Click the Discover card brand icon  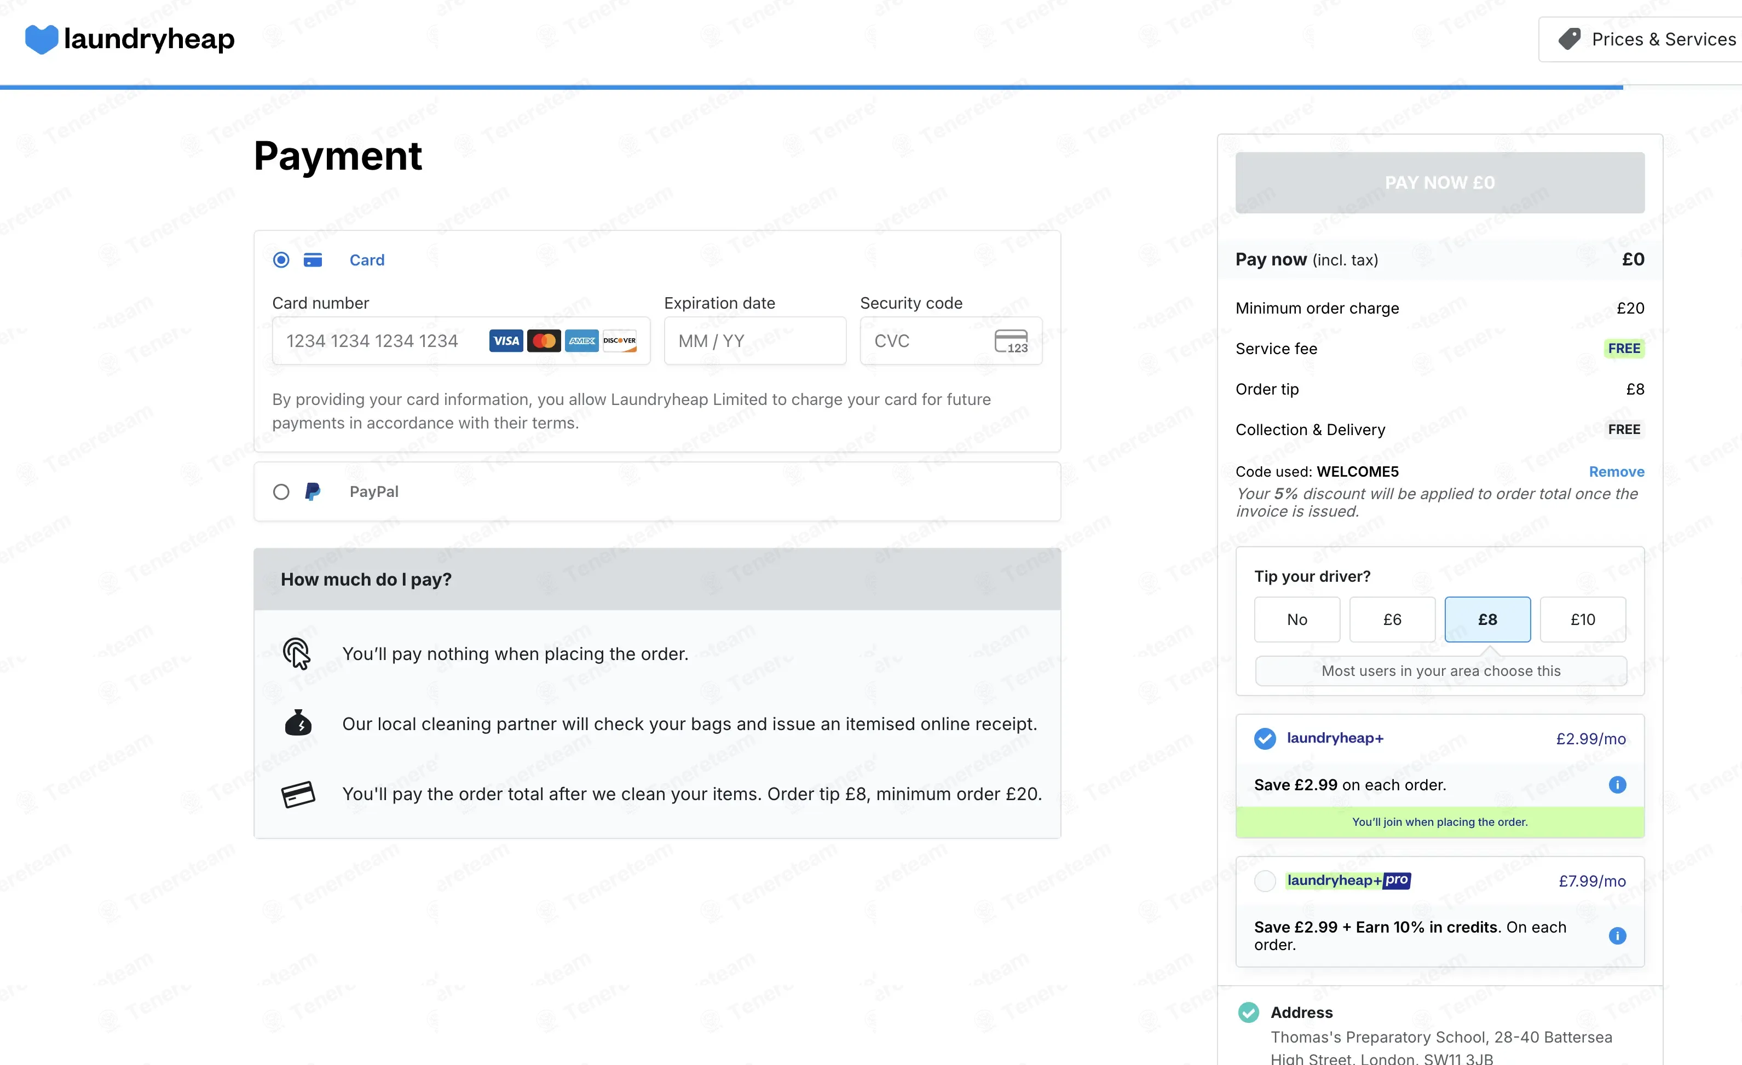(619, 340)
